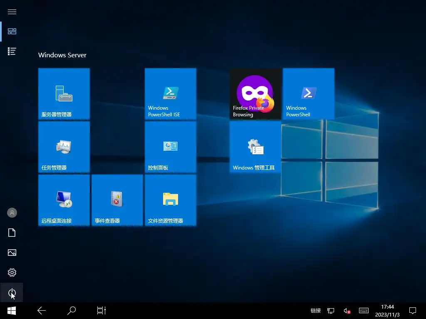Expand the hamburger menu at top left

(x=12, y=12)
